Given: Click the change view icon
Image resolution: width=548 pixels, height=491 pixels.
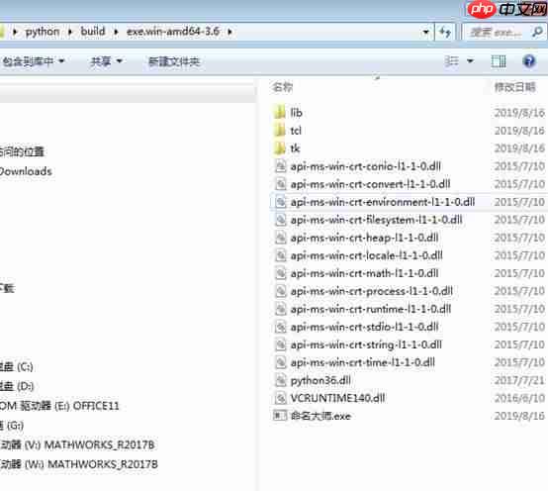Looking at the screenshot, I should pyautogui.click(x=451, y=61).
